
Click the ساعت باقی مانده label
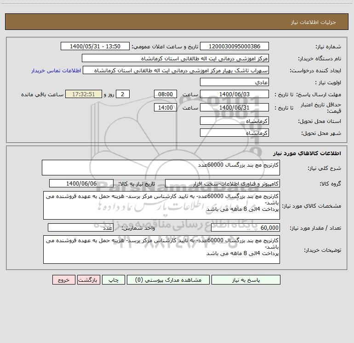42,94
